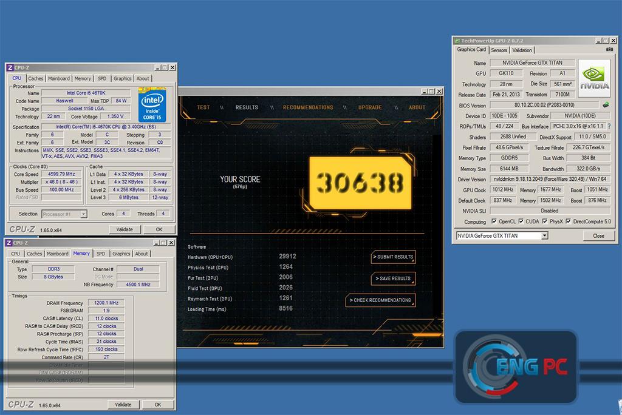This screenshot has width=622, height=415.
Task: Click the ENG PC logo on desktop
Action: point(516,366)
